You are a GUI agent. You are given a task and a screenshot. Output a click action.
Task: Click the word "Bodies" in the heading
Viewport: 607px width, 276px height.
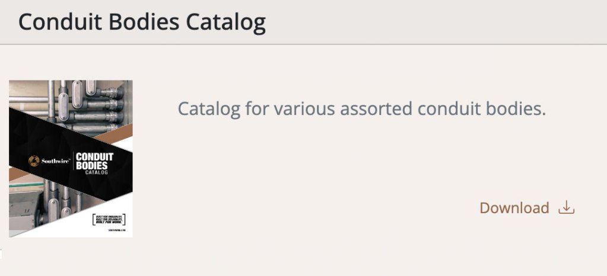(146, 22)
